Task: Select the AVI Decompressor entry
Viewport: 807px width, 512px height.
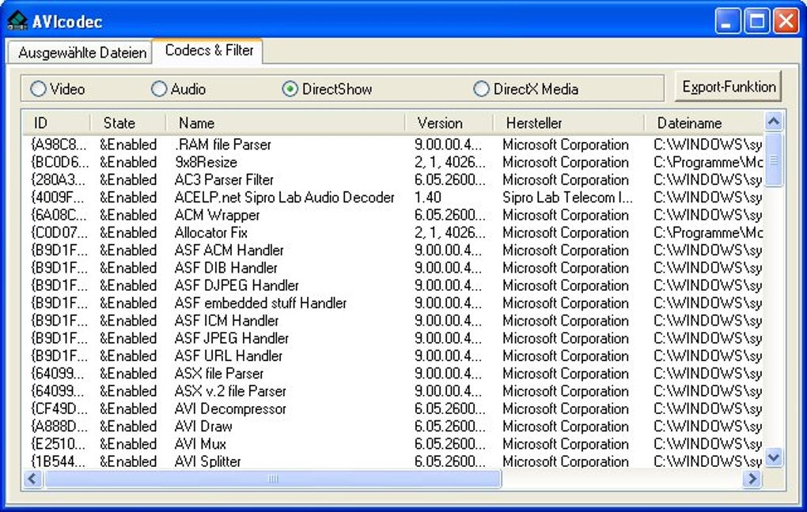Action: tap(229, 408)
